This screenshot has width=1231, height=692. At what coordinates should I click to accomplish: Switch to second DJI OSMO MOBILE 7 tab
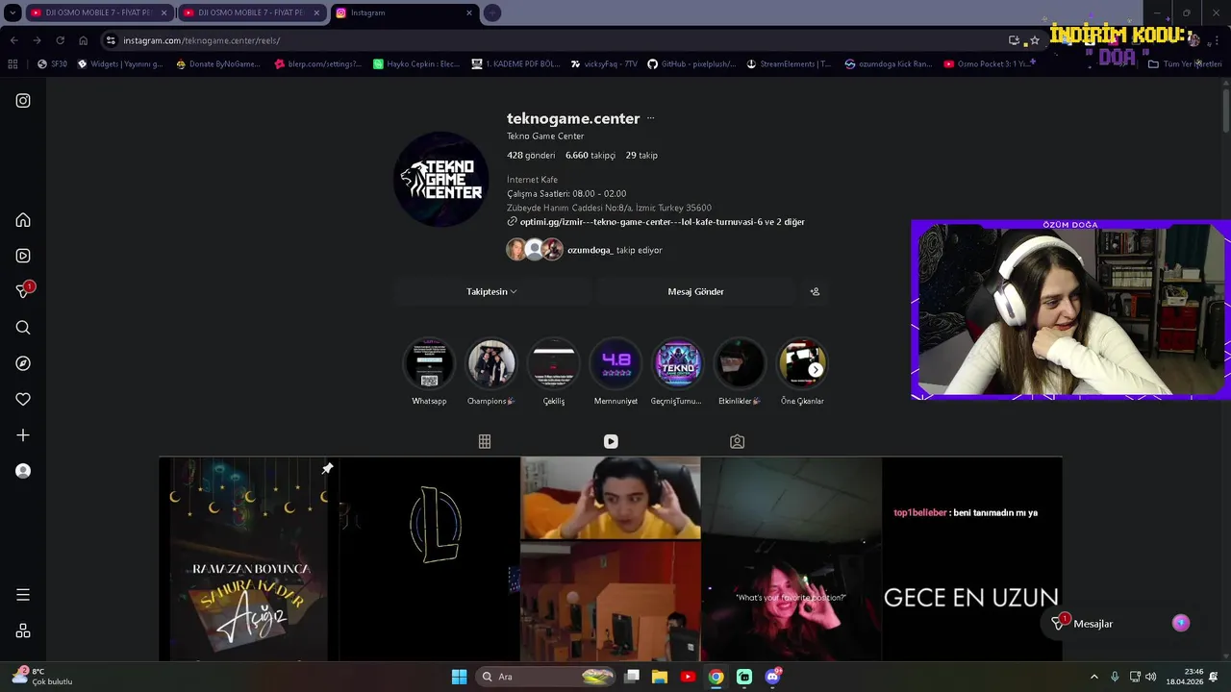click(x=251, y=12)
